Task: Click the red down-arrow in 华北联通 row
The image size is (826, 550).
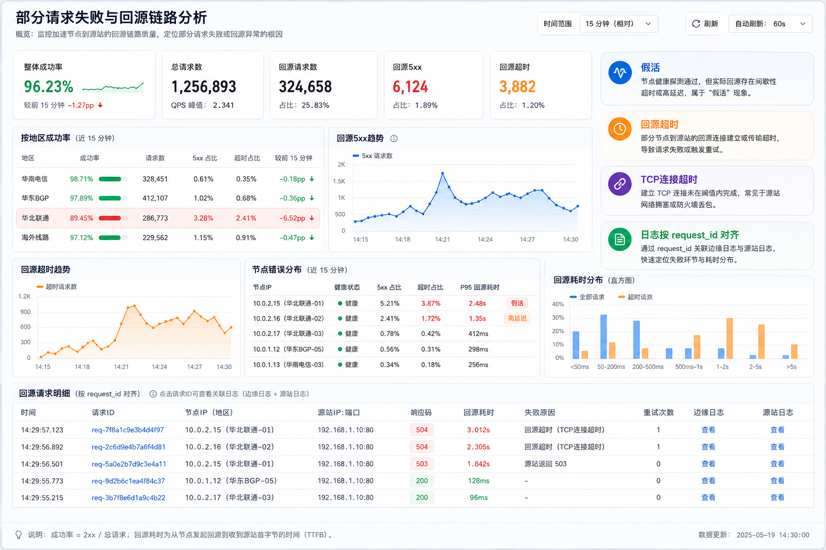Action: tap(311, 218)
